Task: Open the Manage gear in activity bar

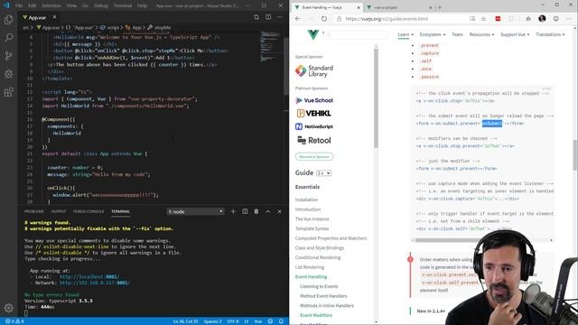Action: click(8, 308)
